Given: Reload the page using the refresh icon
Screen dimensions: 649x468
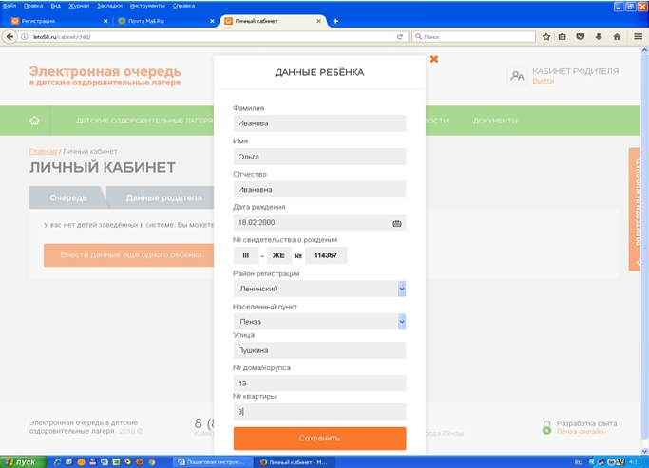Looking at the screenshot, I should (x=401, y=37).
